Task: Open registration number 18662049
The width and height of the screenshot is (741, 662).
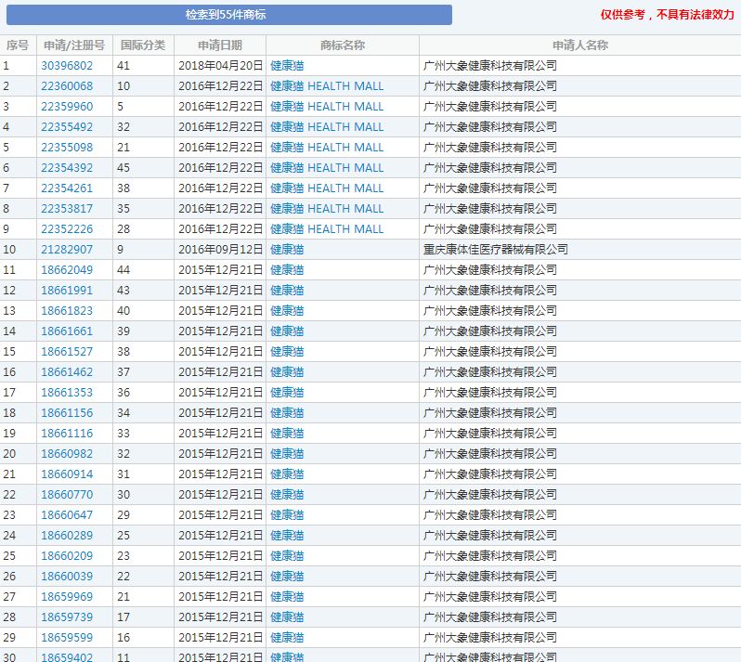Action: [x=67, y=270]
